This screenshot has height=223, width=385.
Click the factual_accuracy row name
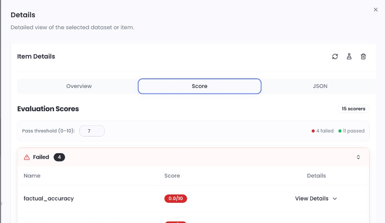point(49,199)
